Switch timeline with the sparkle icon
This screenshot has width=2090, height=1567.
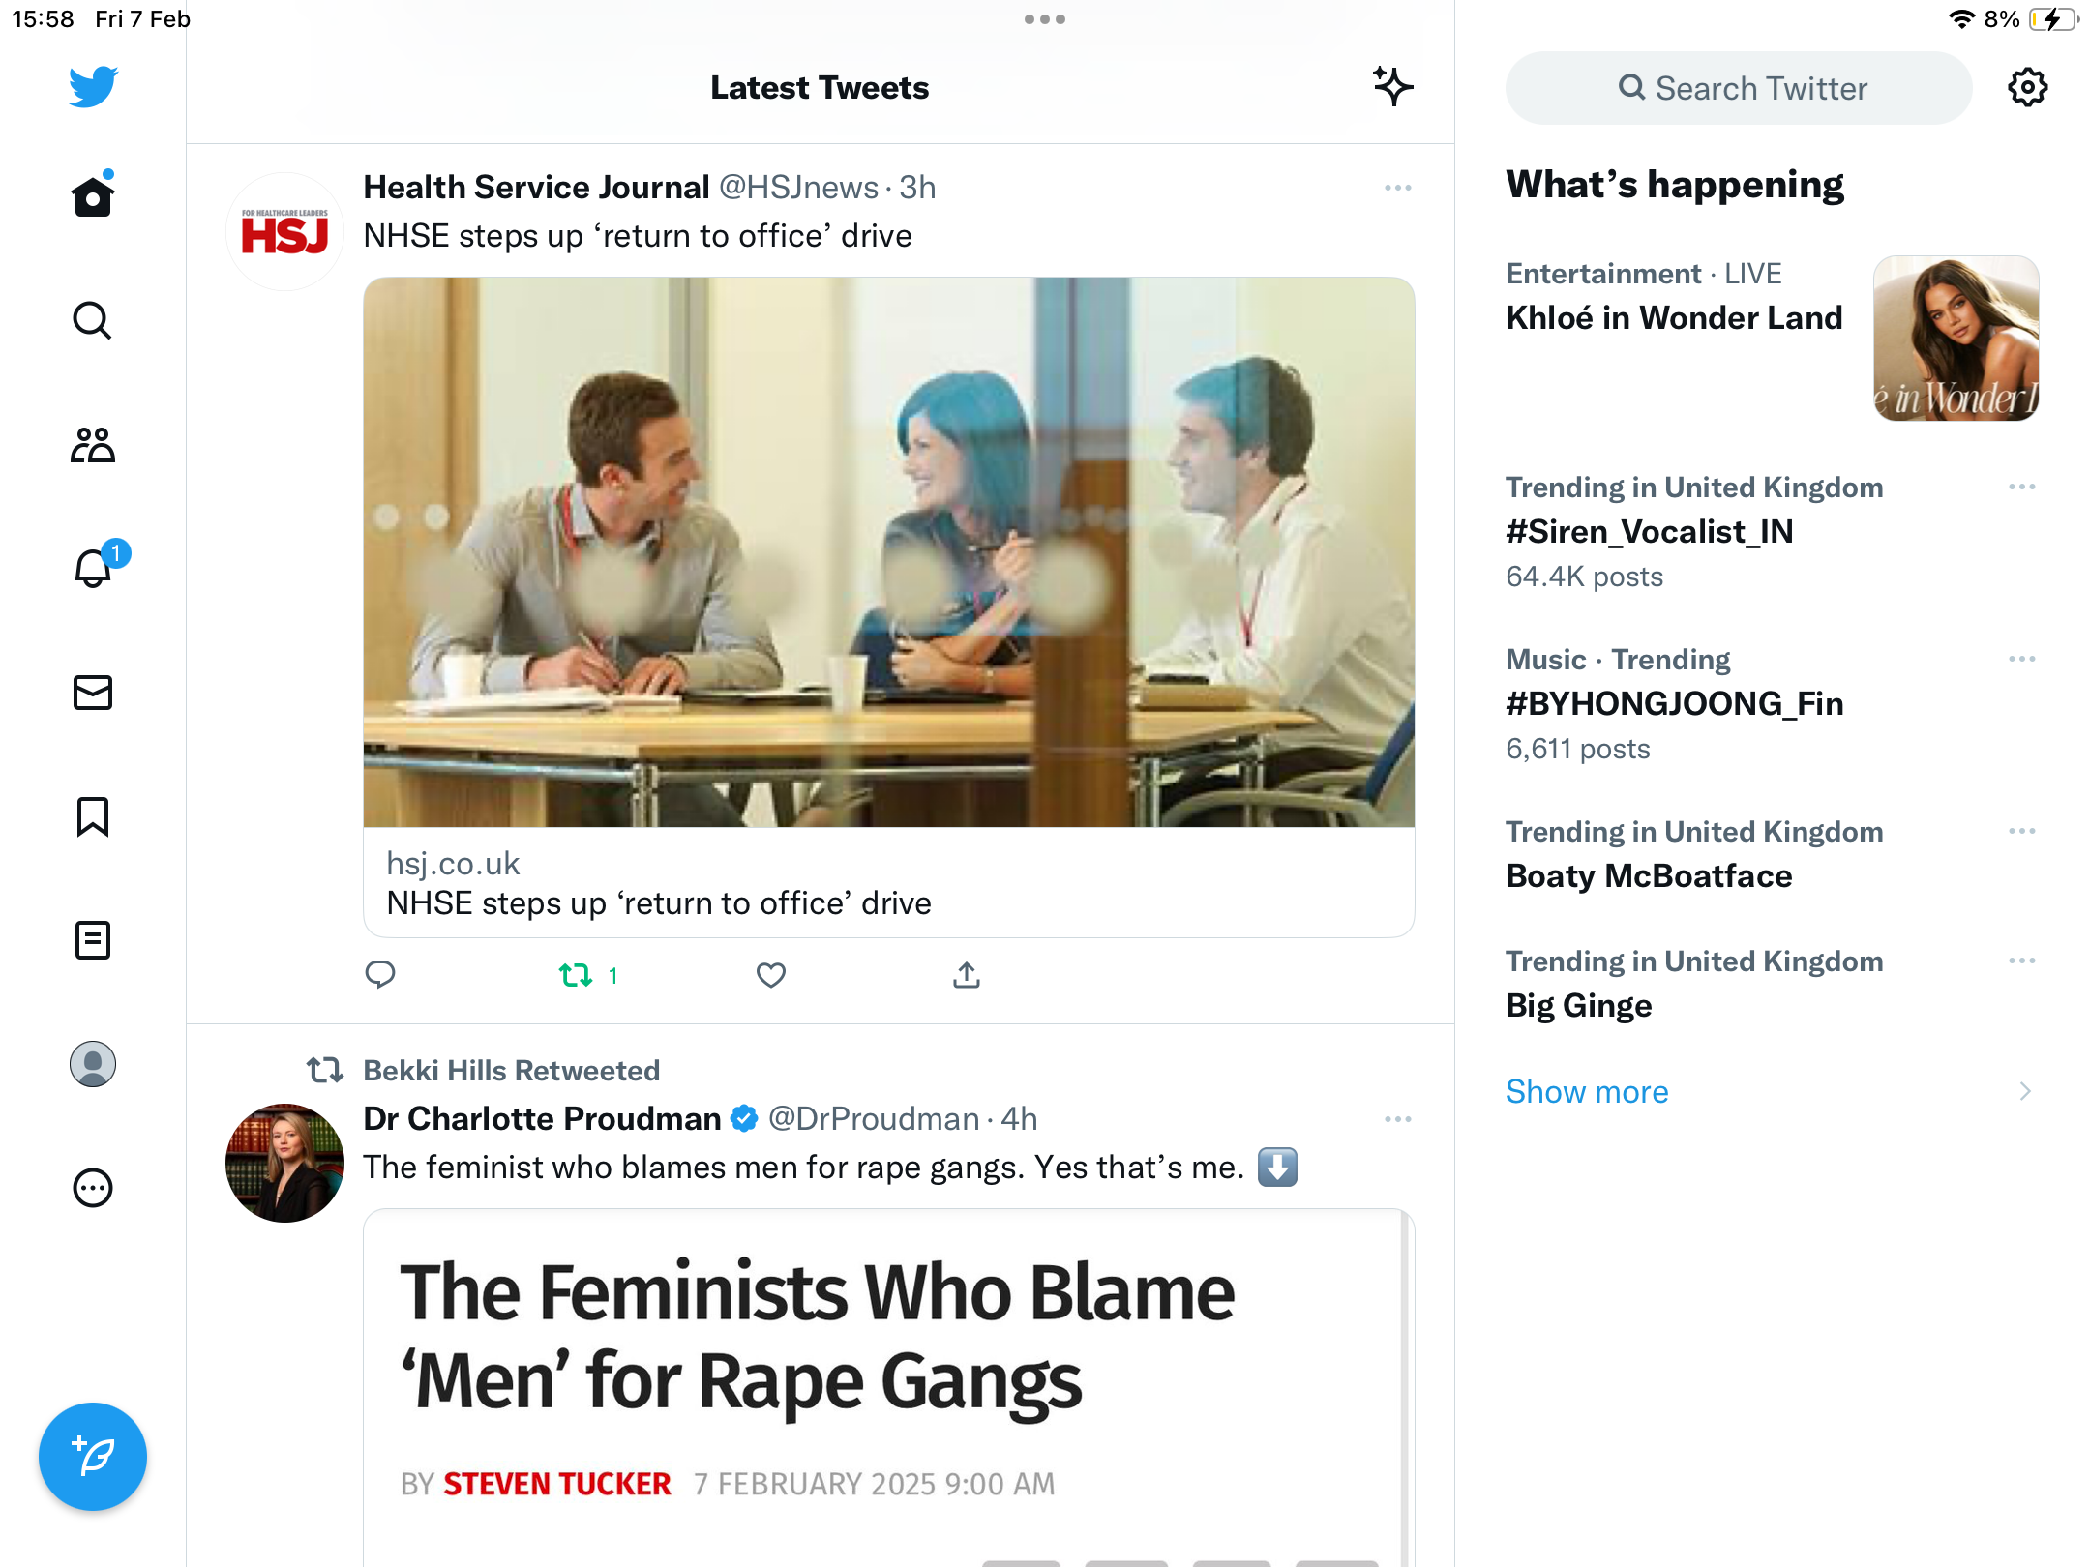click(x=1393, y=87)
